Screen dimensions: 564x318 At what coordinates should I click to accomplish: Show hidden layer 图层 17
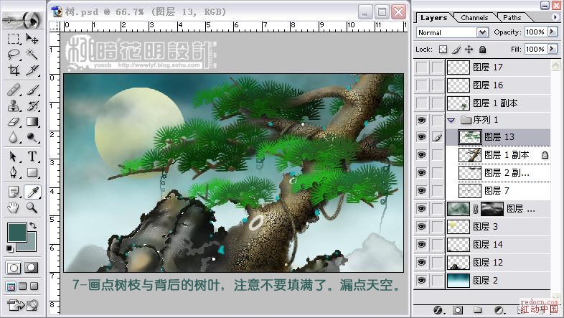point(421,67)
